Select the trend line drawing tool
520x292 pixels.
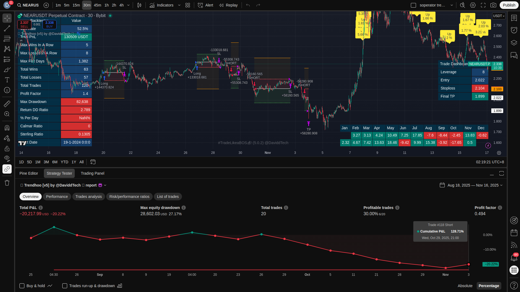pos(7,29)
